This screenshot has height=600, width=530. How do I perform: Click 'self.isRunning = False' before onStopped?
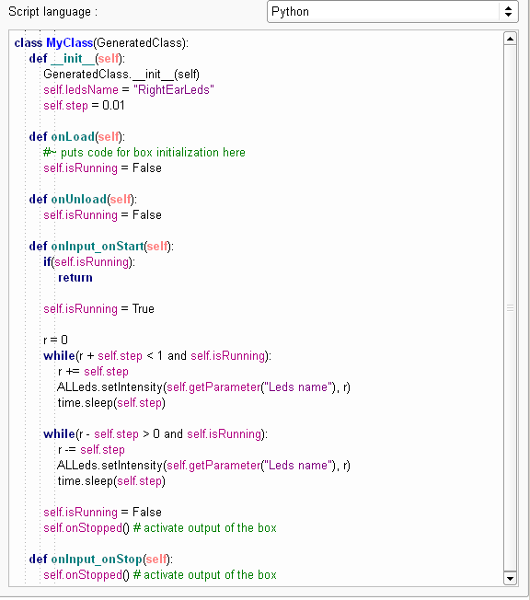pyautogui.click(x=102, y=513)
